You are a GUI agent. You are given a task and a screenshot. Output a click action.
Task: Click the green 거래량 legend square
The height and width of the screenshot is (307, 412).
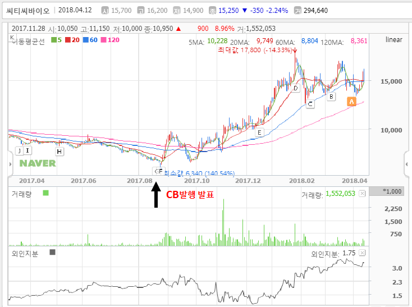coord(45,193)
